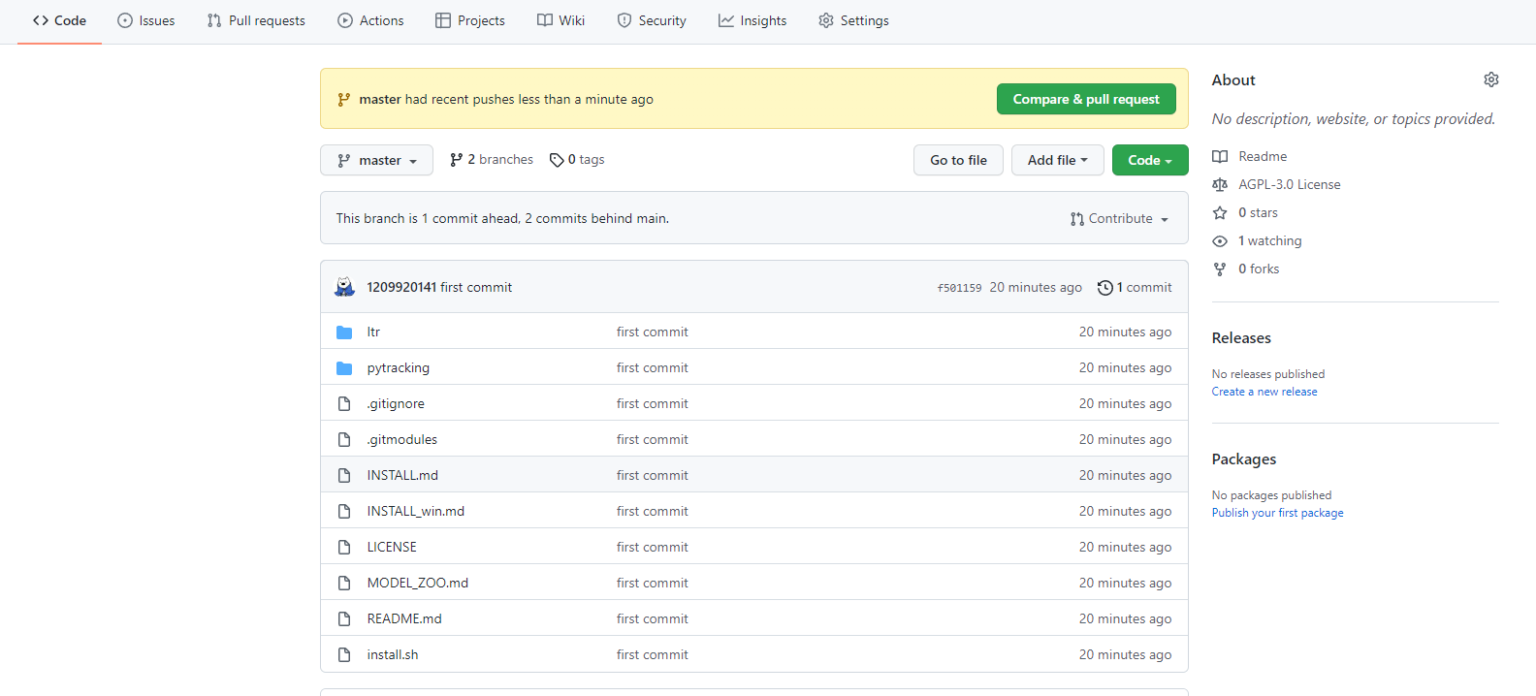The width and height of the screenshot is (1536, 696).
Task: Open the Issues tab
Action: 146,20
